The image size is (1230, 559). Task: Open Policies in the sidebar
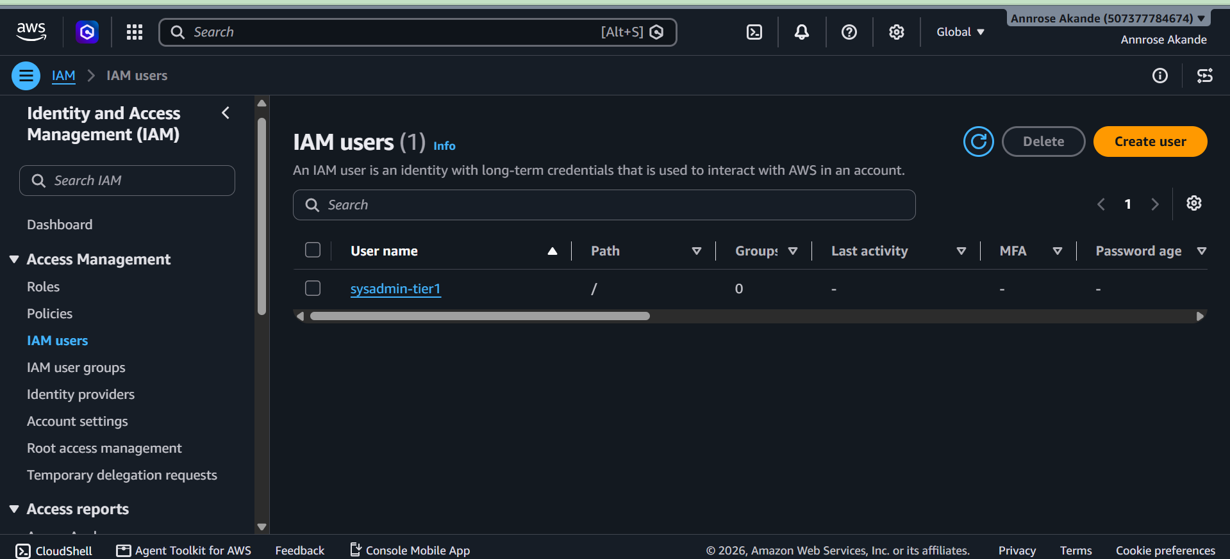point(49,314)
